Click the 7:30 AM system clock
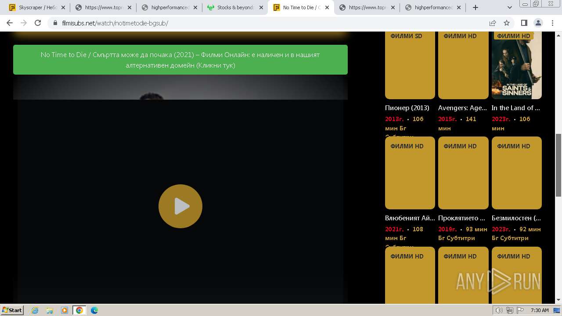The image size is (562, 316). coord(540,310)
